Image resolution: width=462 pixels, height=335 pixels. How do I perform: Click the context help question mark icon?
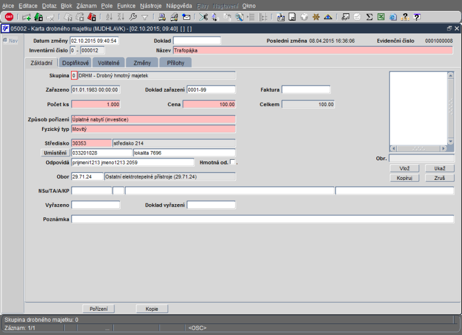(416, 17)
